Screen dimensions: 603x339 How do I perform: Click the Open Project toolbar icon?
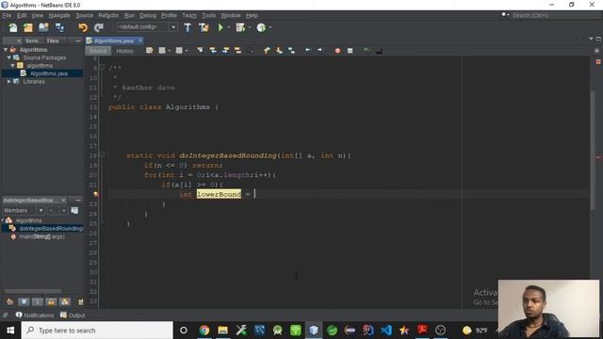[x=43, y=27]
